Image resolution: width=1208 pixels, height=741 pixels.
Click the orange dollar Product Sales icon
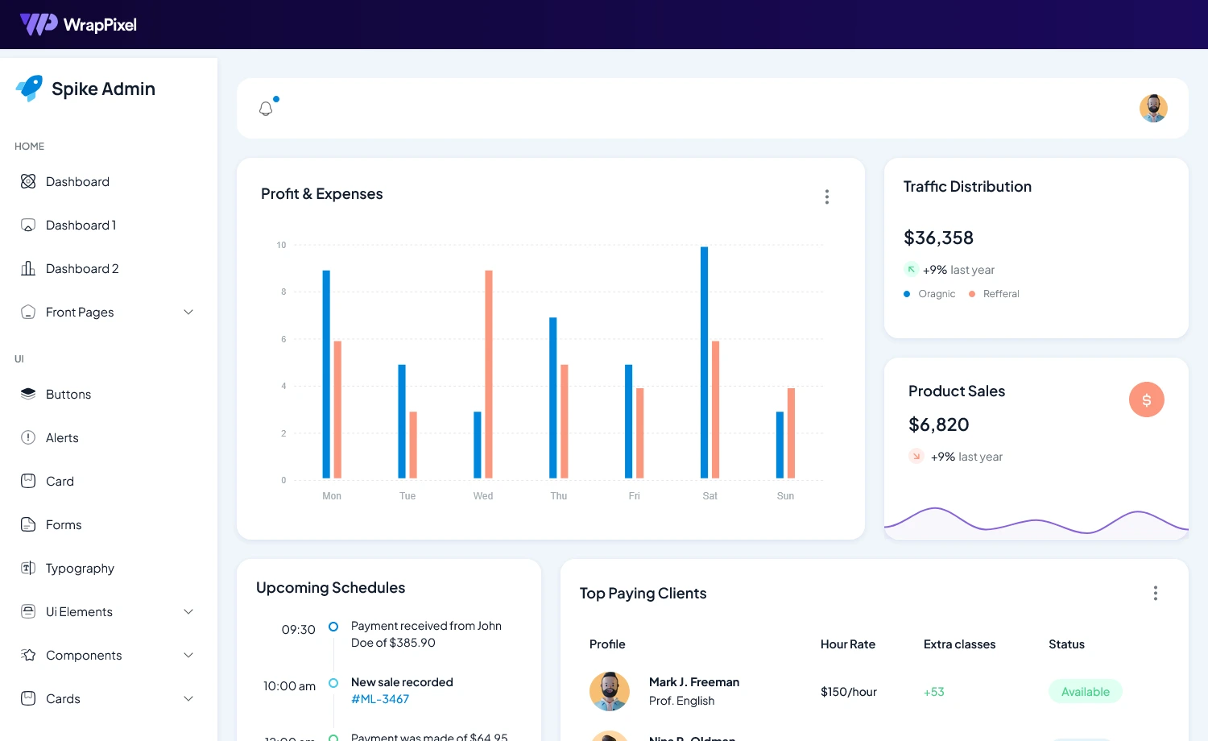click(x=1146, y=399)
